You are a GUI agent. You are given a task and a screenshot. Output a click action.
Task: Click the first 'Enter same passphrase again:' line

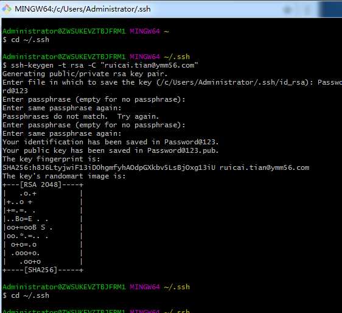coord(62,108)
